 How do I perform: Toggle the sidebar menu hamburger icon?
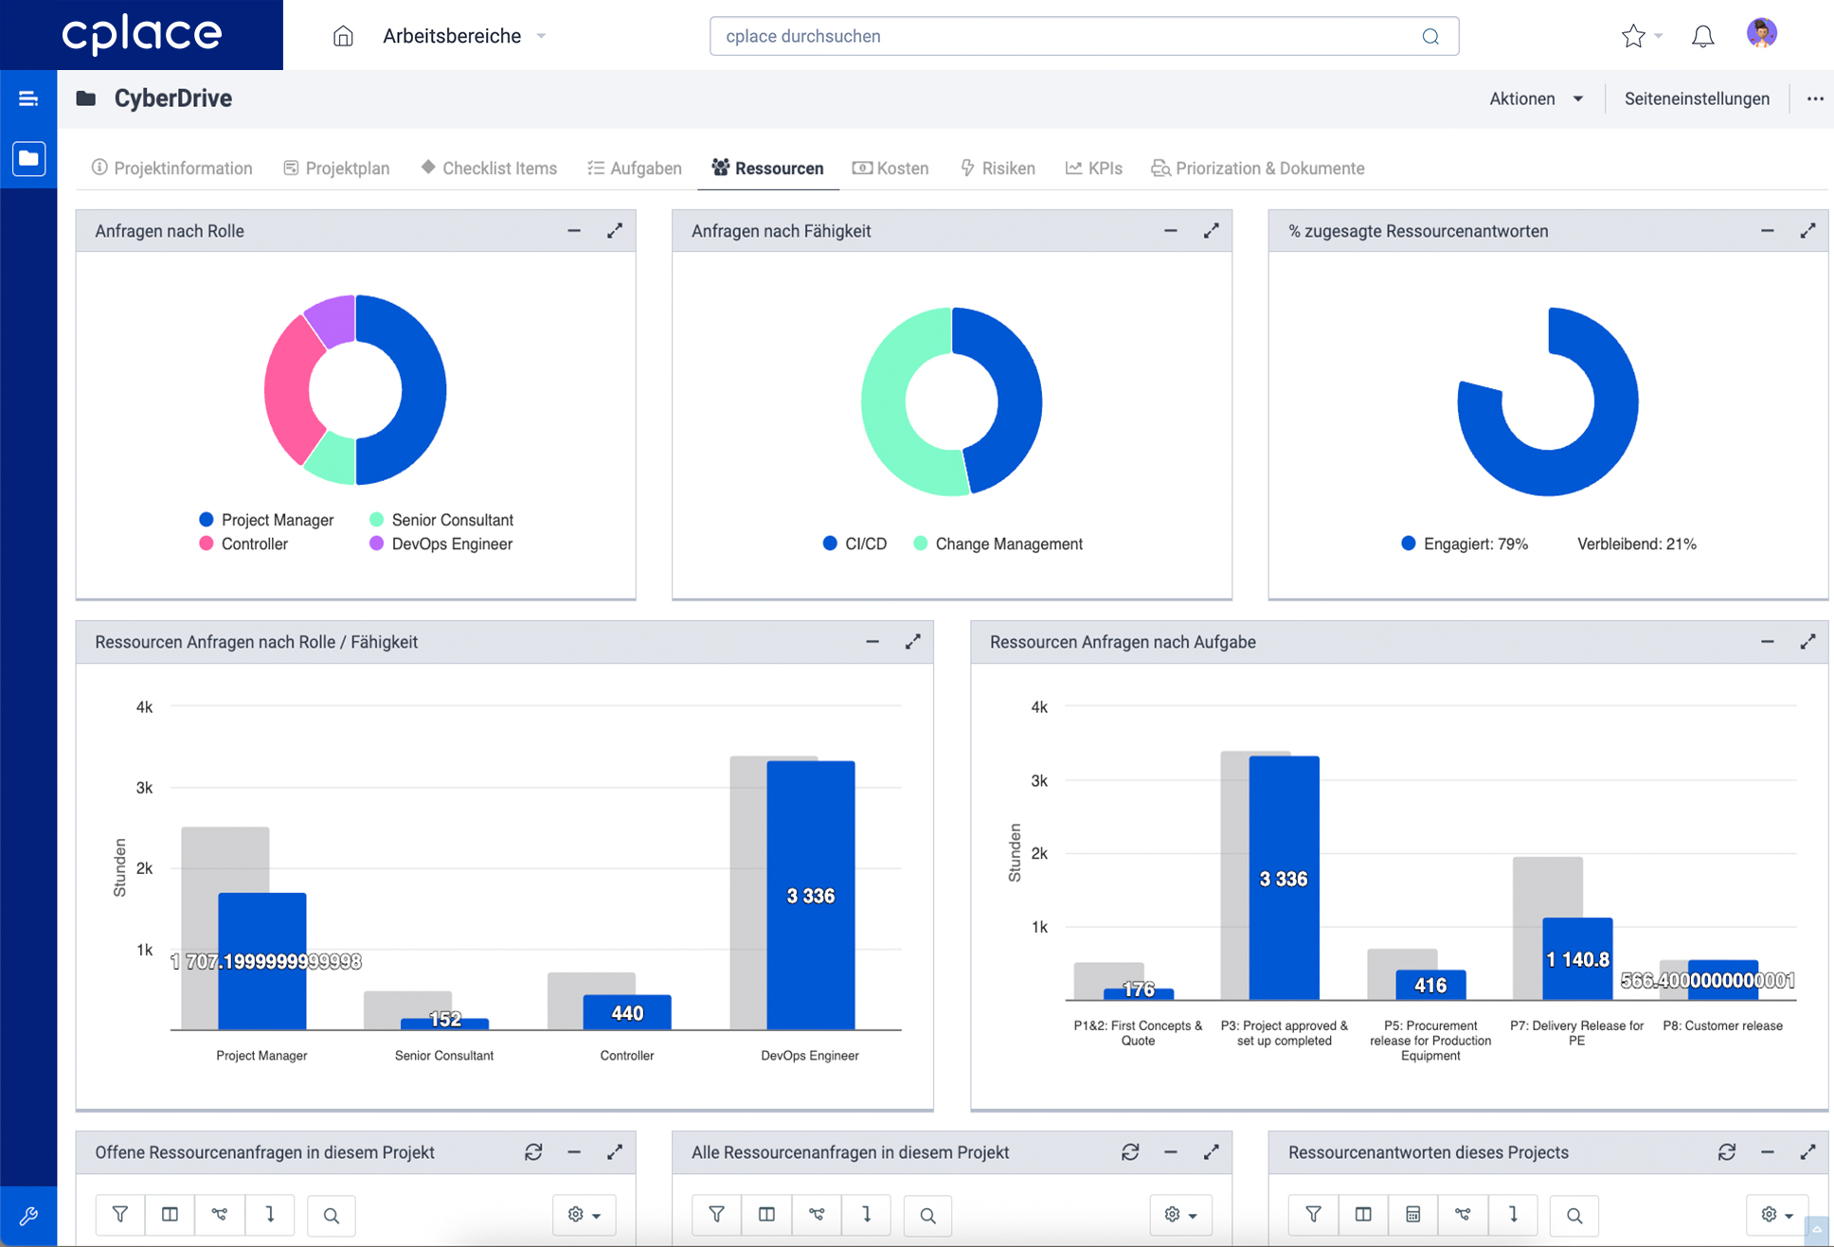[28, 98]
